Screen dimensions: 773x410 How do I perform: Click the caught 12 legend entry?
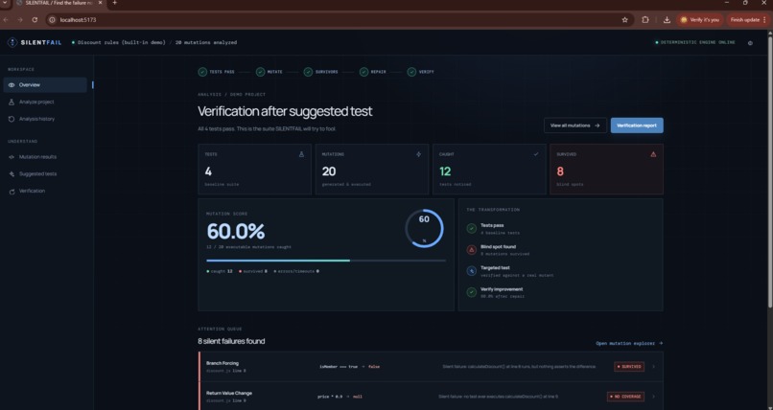pos(220,271)
